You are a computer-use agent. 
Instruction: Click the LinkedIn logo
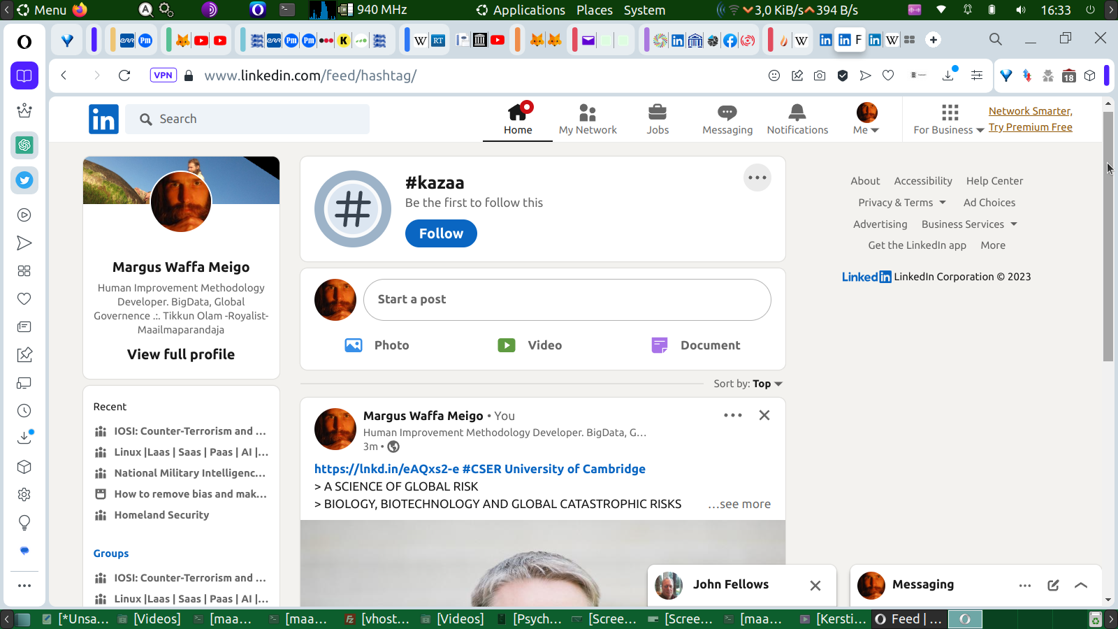coord(103,120)
